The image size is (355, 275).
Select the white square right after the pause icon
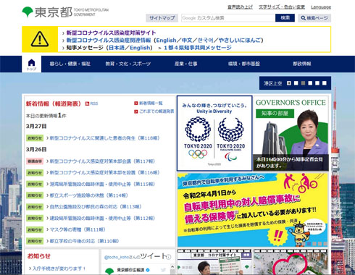pyautogui.click(x=296, y=83)
